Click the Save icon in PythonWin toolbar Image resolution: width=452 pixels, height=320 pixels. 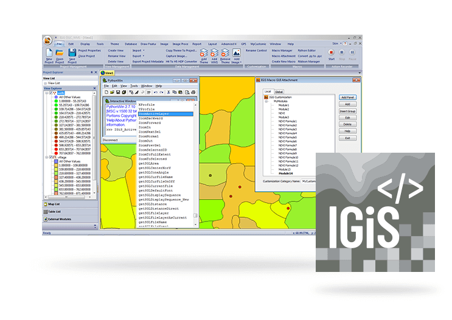coord(118,92)
